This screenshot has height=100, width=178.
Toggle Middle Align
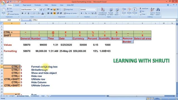[x=51, y=9]
